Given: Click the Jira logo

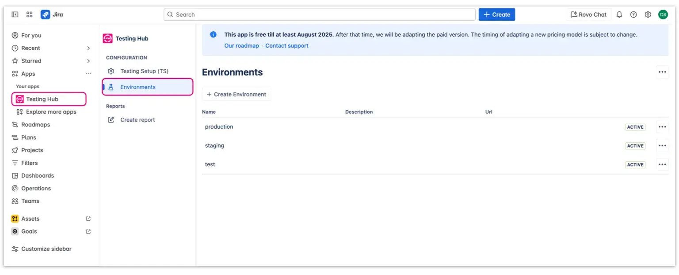Looking at the screenshot, I should coord(45,14).
